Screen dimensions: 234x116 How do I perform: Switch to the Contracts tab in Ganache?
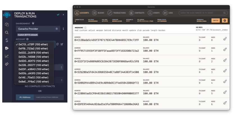click(x=137, y=13)
